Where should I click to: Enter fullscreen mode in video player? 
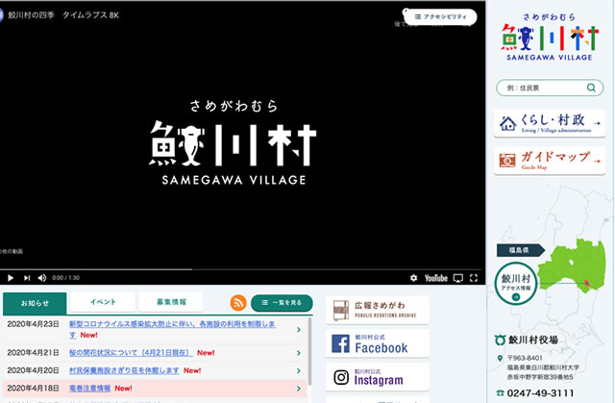tap(474, 278)
